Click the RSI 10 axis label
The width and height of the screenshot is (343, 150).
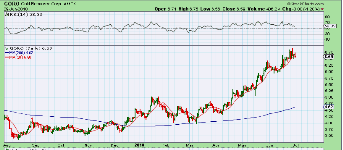[x=327, y=39]
